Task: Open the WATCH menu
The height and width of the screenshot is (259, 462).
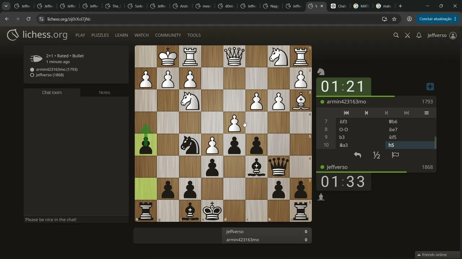Action: 141,35
